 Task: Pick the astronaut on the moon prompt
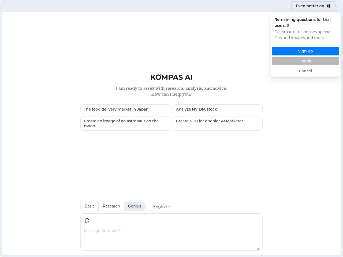click(125, 123)
